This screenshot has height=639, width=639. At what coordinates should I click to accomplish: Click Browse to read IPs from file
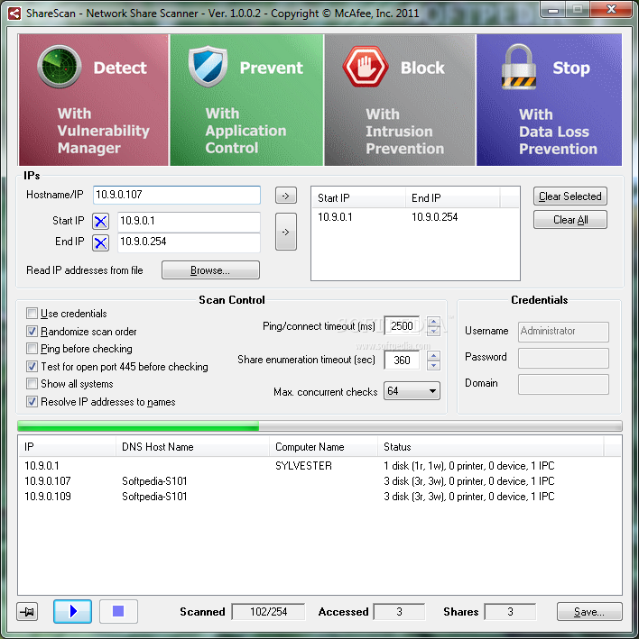pos(210,270)
